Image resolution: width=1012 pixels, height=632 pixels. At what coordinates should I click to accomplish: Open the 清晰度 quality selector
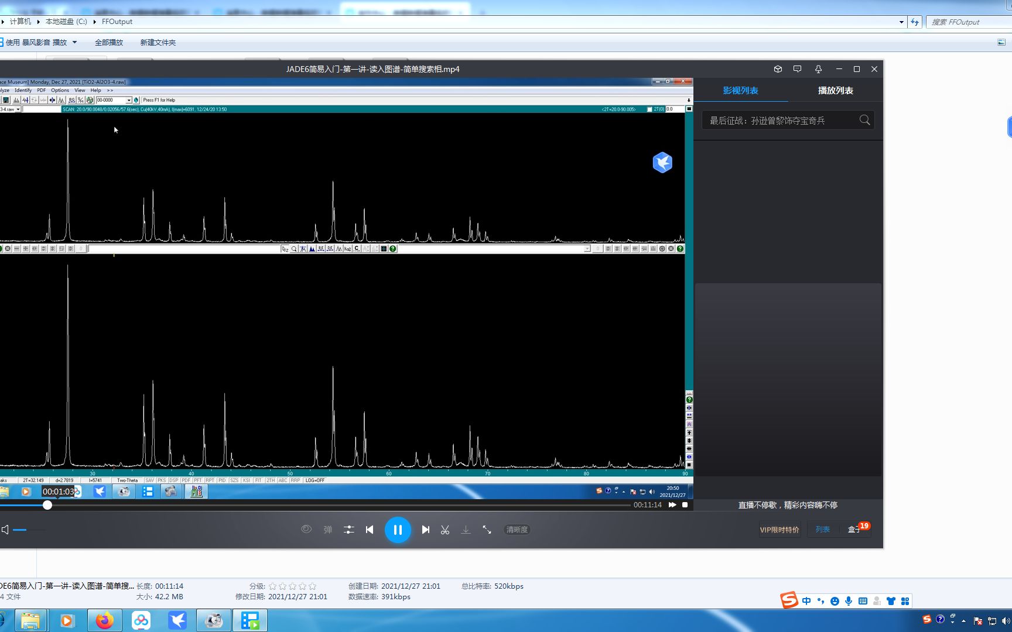pyautogui.click(x=517, y=530)
